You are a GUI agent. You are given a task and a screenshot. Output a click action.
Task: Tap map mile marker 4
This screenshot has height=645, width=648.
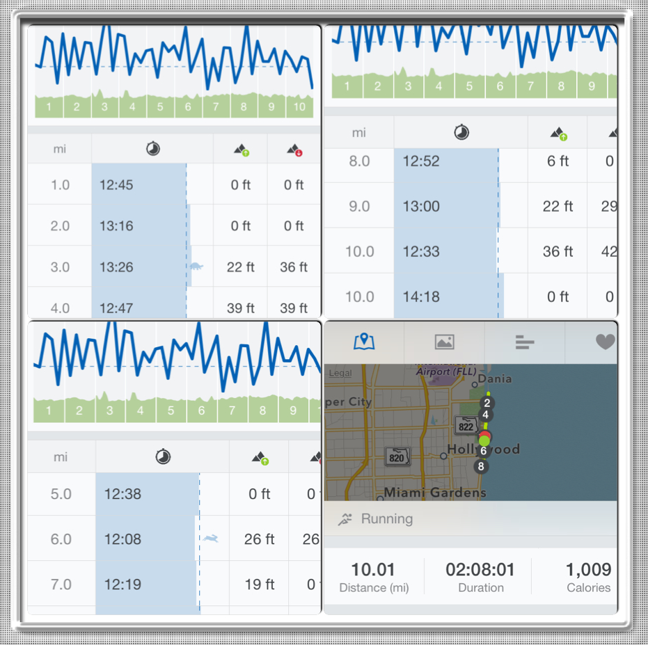point(485,415)
